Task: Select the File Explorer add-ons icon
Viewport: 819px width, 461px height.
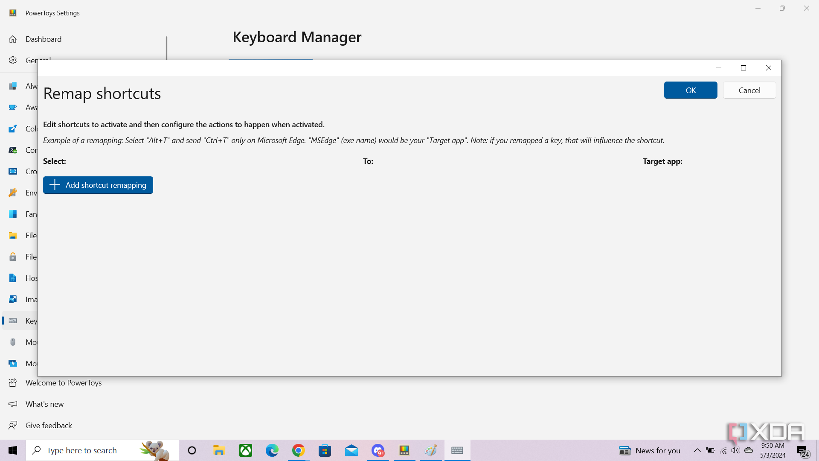Action: [x=13, y=235]
